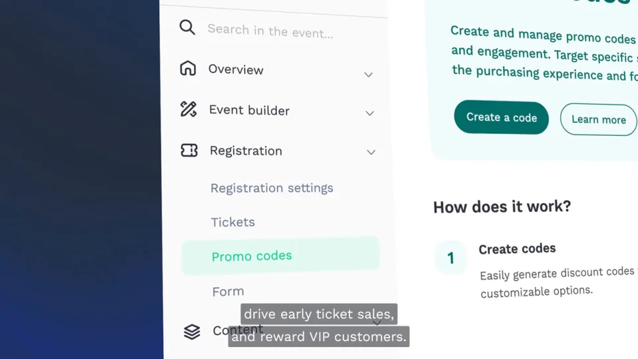
Task: Expand the Event builder chevron
Action: click(x=370, y=113)
